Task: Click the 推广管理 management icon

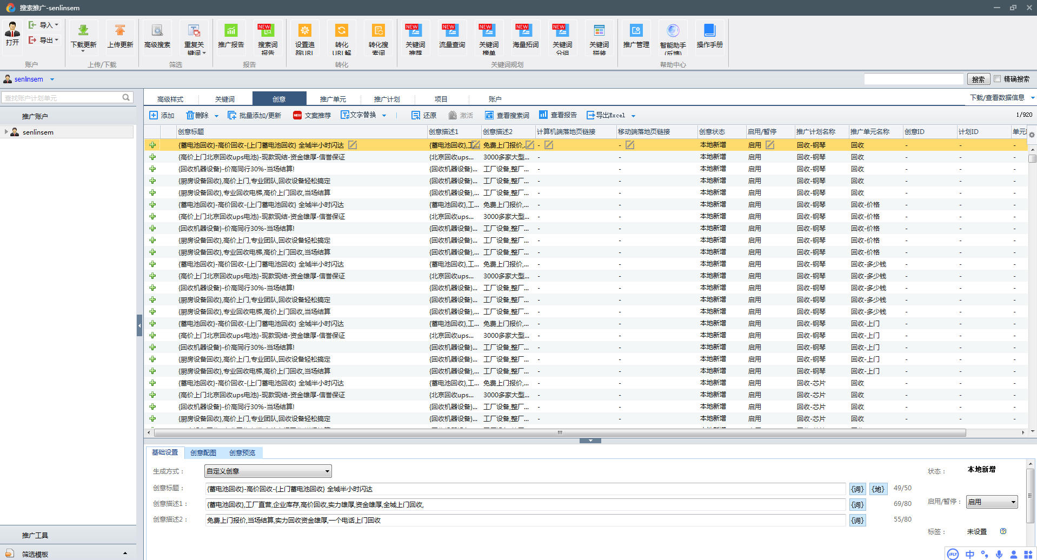Action: click(636, 31)
